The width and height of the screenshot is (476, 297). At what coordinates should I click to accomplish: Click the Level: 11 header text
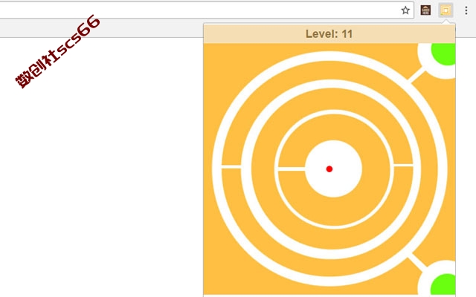329,34
